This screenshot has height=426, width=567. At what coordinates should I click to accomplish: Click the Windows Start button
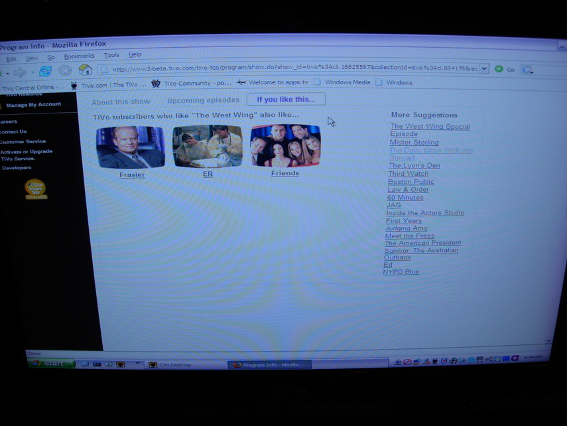click(52, 363)
